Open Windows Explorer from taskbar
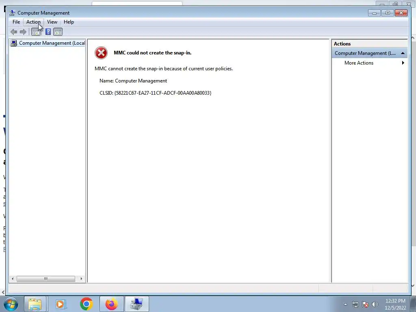Viewport: 416px width, 312px height. click(x=35, y=304)
